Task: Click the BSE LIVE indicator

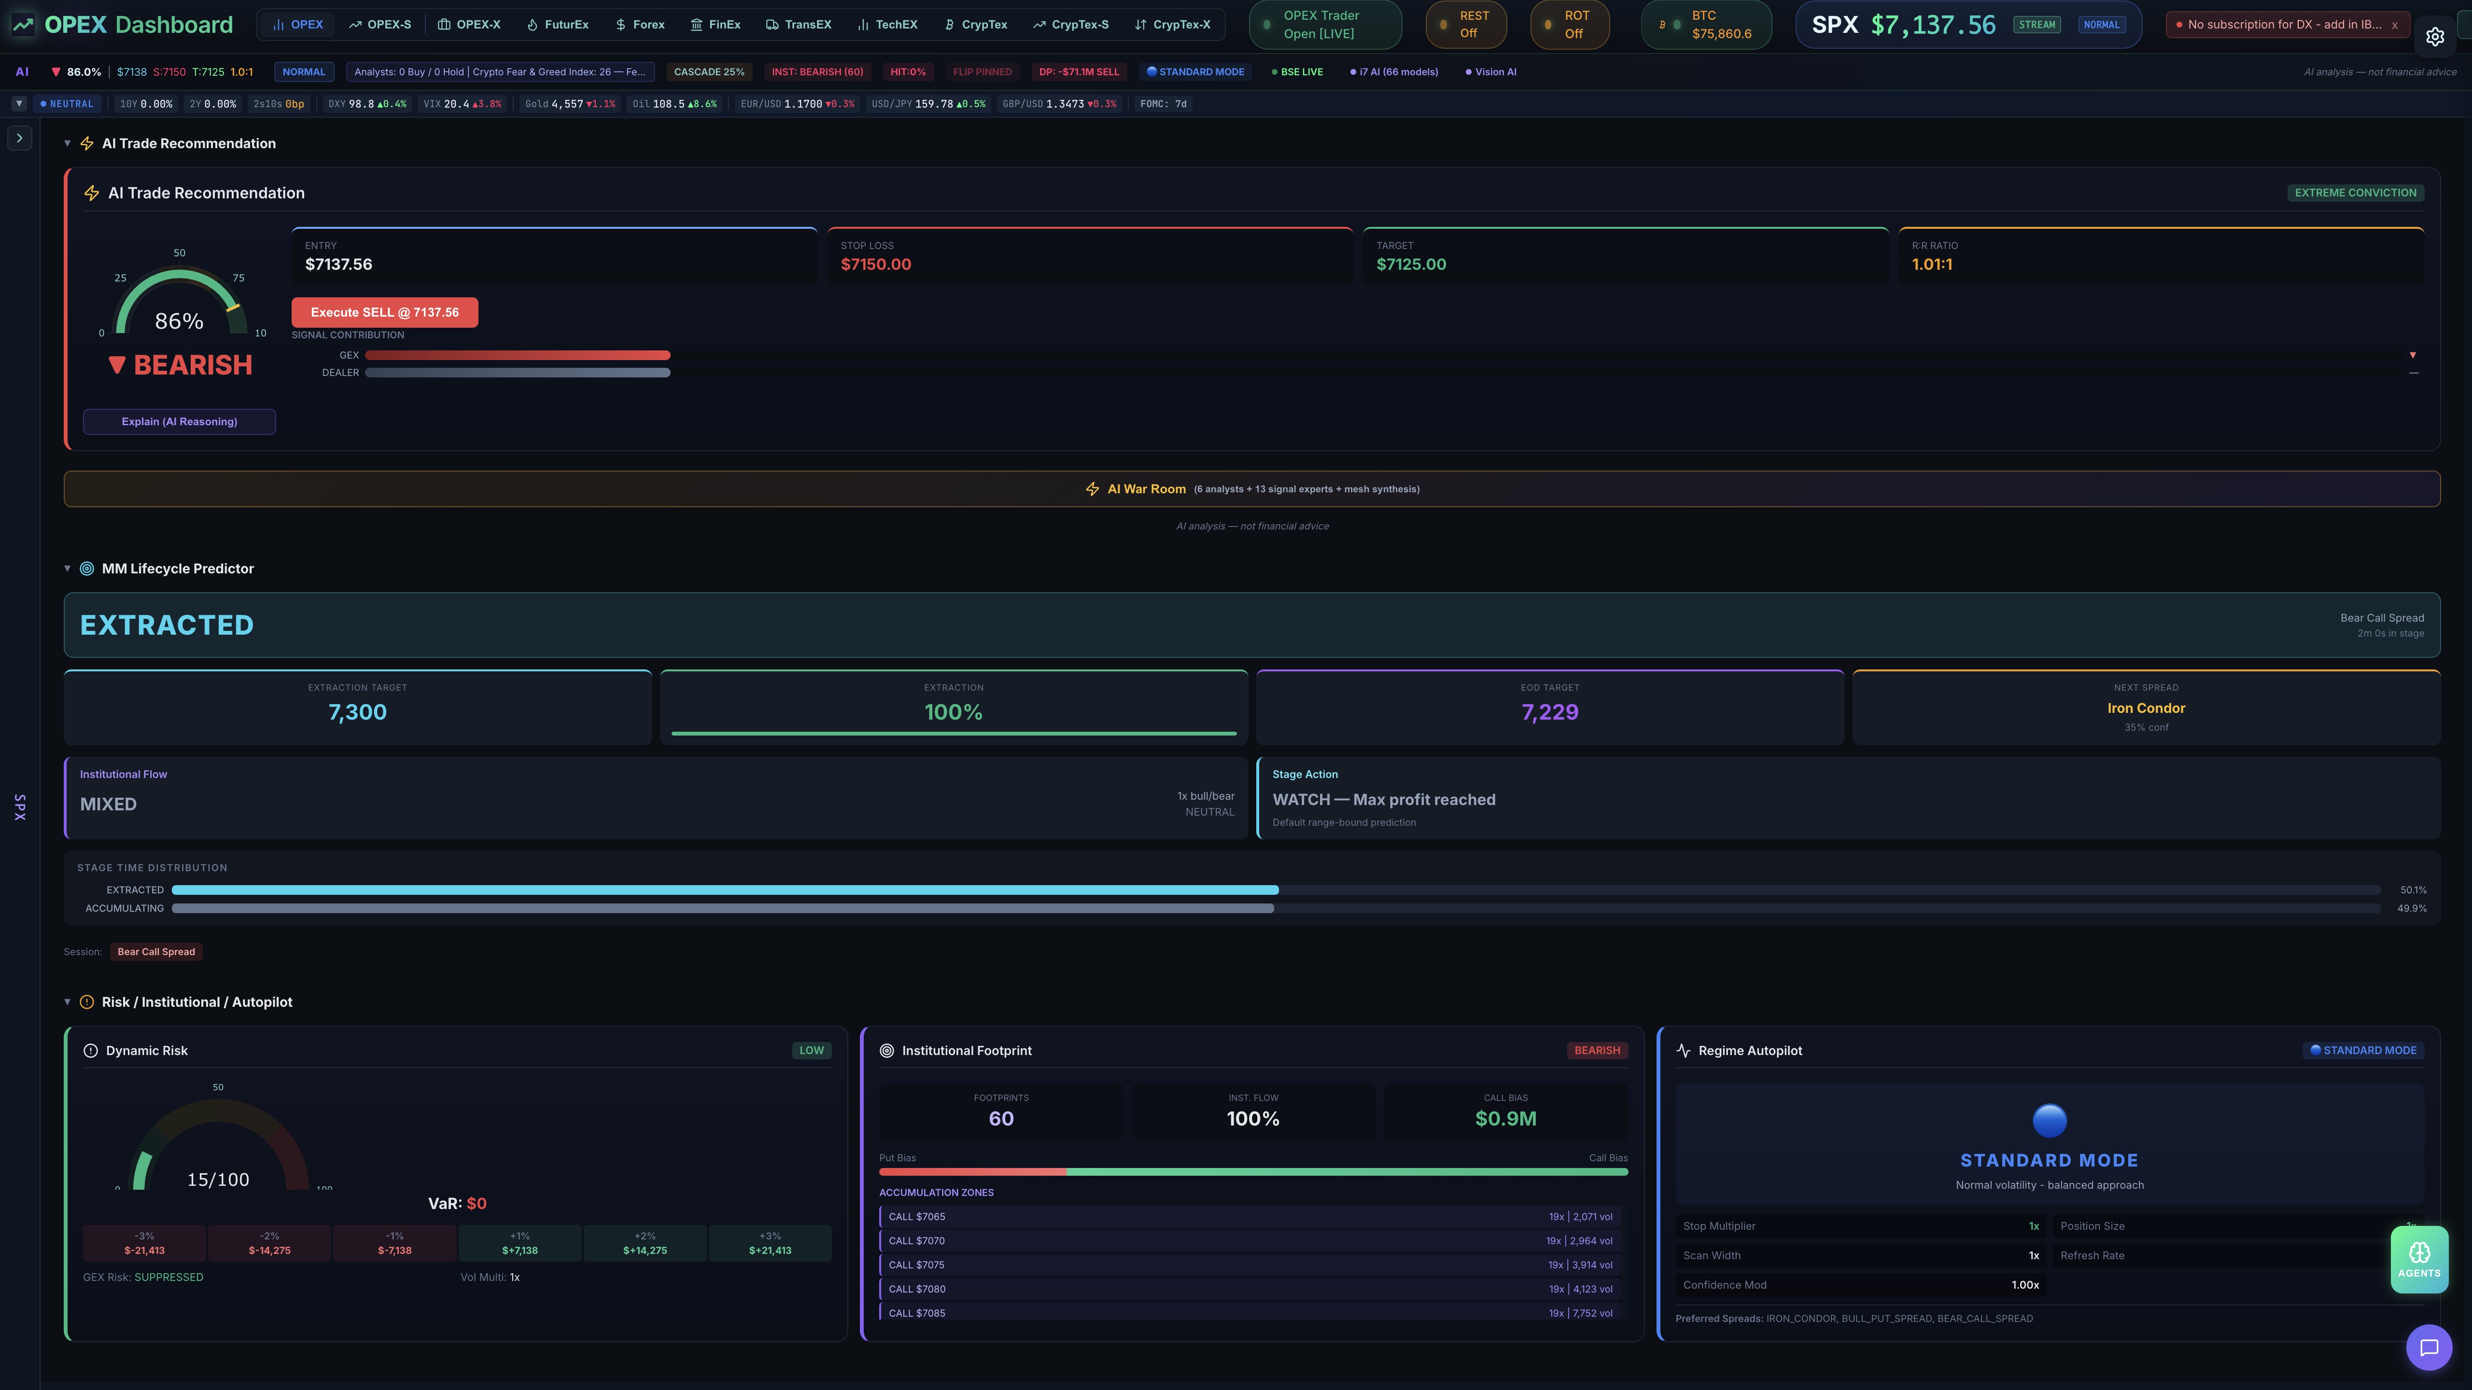Action: coord(1297,72)
